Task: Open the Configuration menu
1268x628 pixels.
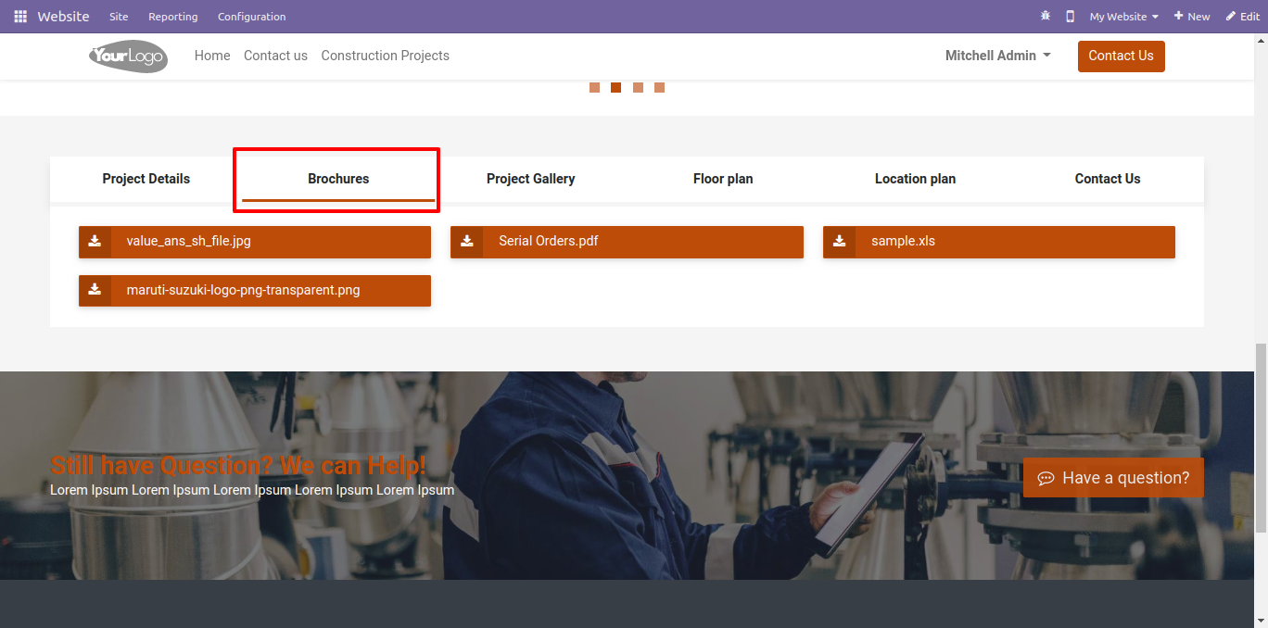Action: pyautogui.click(x=251, y=17)
